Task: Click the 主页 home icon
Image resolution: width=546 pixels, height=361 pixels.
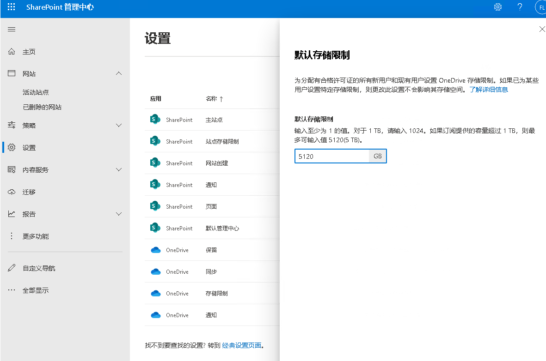Action: pyautogui.click(x=12, y=52)
